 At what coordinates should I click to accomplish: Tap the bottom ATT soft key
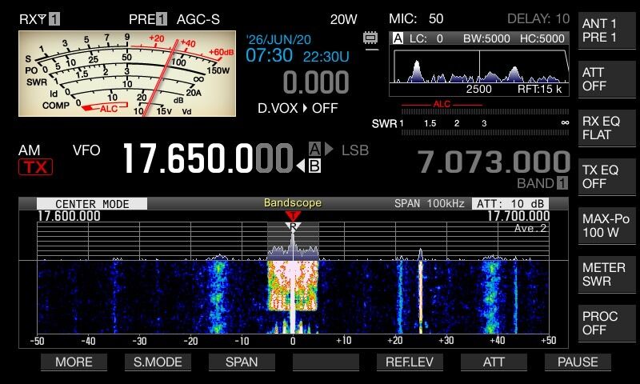coord(494,362)
